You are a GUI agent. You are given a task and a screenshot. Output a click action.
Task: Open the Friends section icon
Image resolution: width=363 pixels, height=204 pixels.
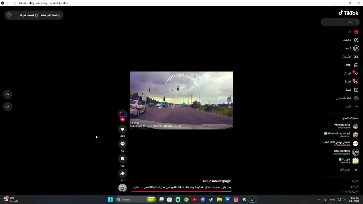[x=356, y=57]
